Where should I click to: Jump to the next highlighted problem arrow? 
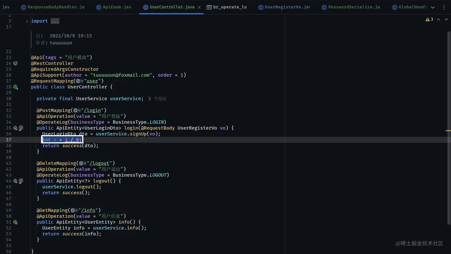click(446, 19)
